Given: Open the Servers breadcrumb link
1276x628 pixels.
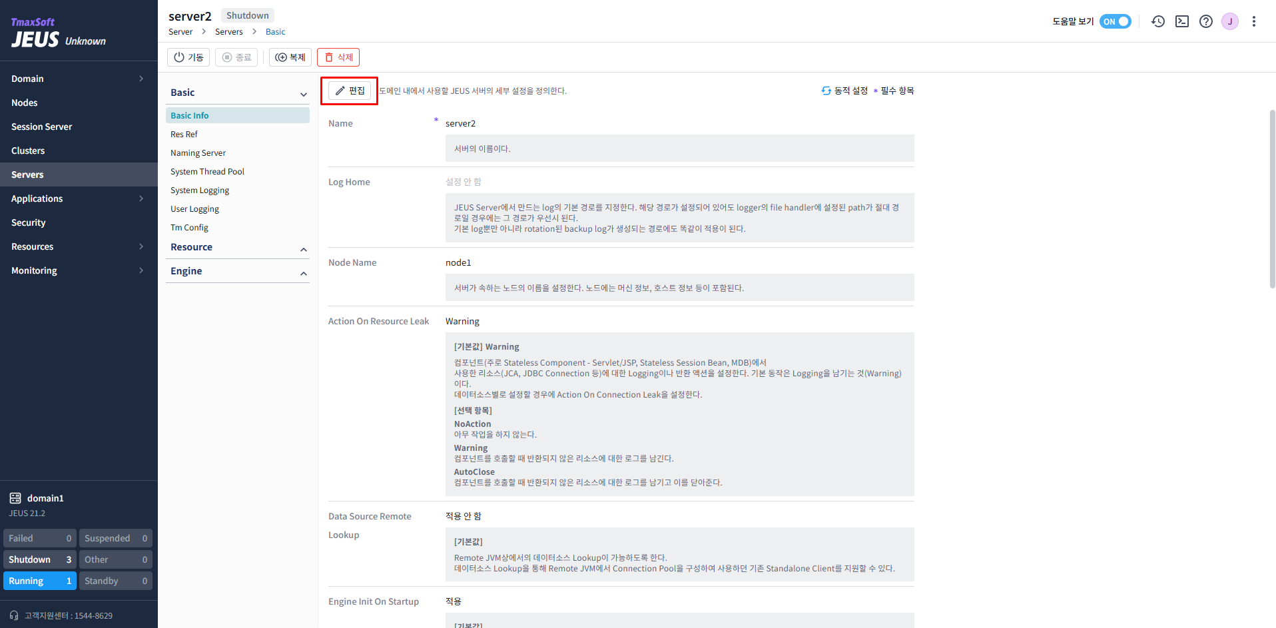Looking at the screenshot, I should coord(228,31).
